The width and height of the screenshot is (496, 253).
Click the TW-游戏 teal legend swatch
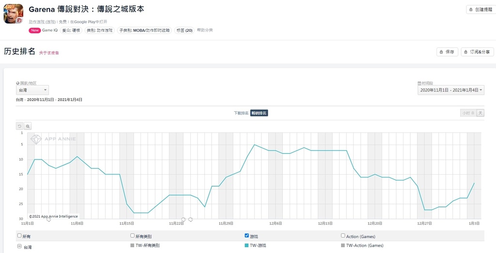(247, 245)
